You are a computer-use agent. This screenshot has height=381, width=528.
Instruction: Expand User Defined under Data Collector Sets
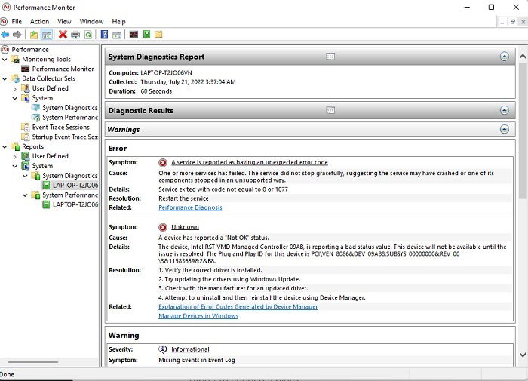coord(15,89)
